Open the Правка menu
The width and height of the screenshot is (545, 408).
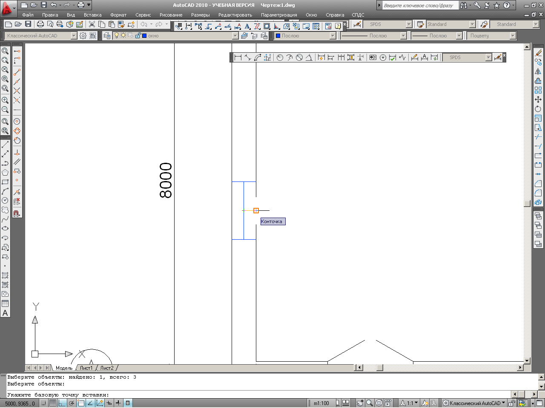tap(50, 15)
